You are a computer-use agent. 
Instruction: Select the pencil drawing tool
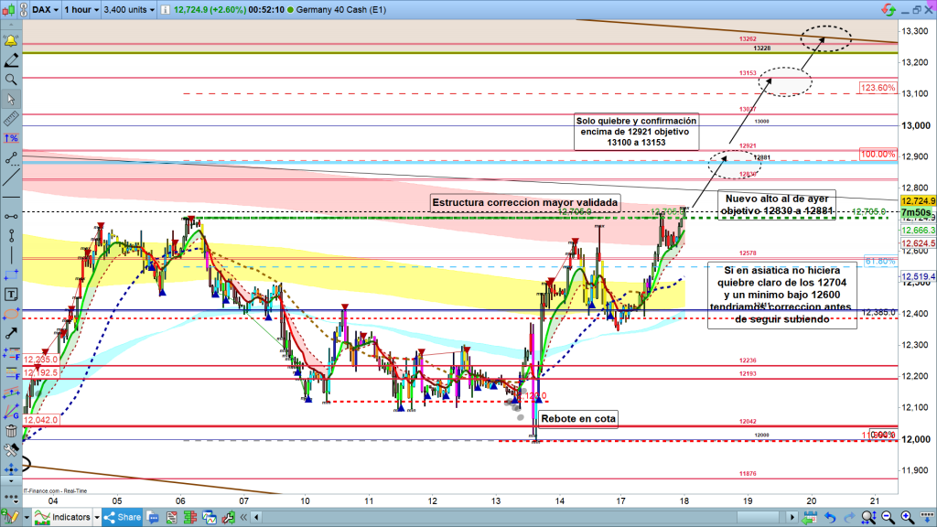click(11, 60)
